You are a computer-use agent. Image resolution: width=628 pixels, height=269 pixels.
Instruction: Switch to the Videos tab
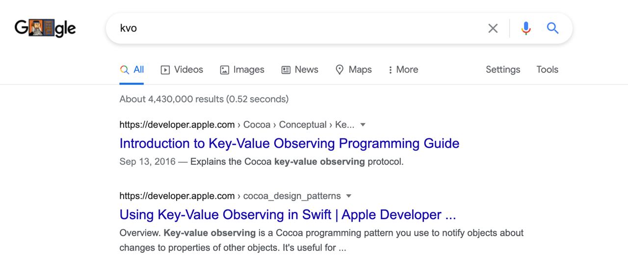click(182, 69)
